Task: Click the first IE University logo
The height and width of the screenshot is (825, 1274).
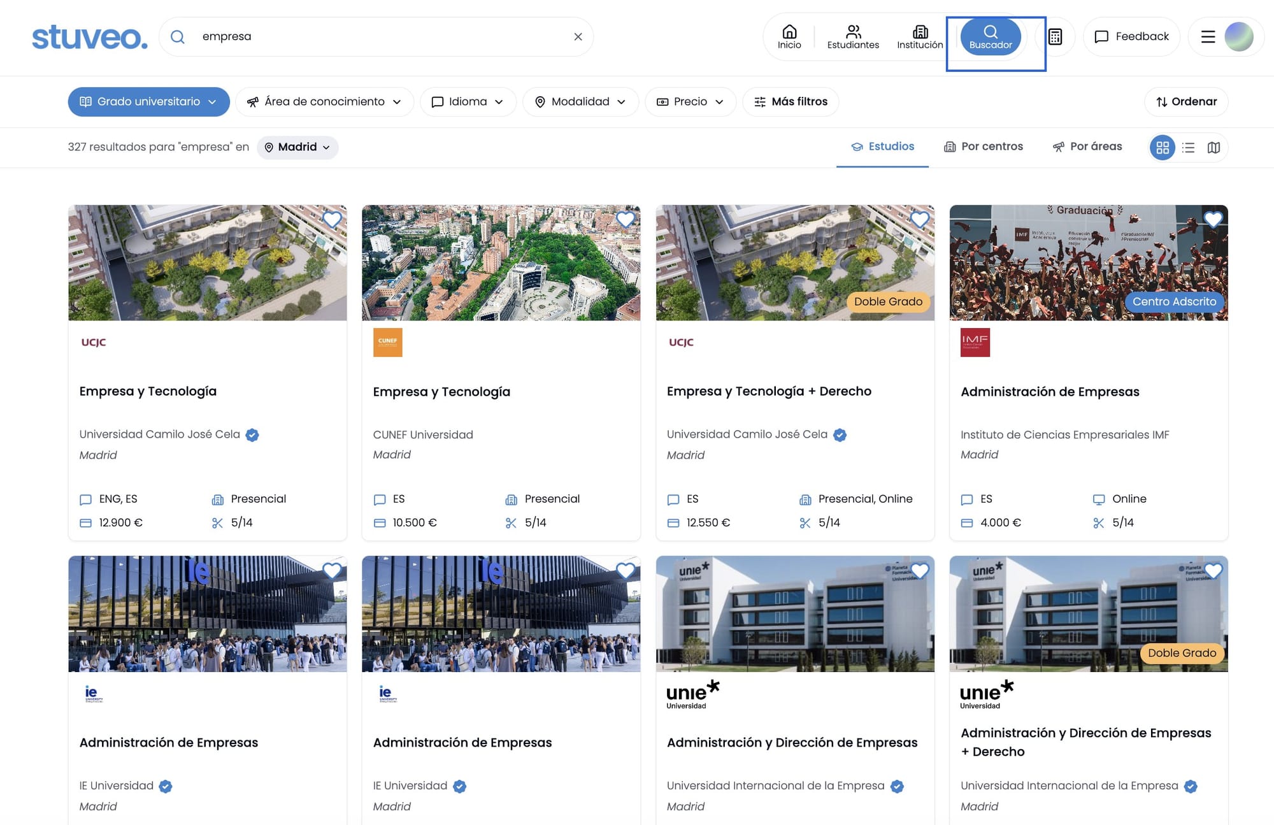Action: point(94,694)
